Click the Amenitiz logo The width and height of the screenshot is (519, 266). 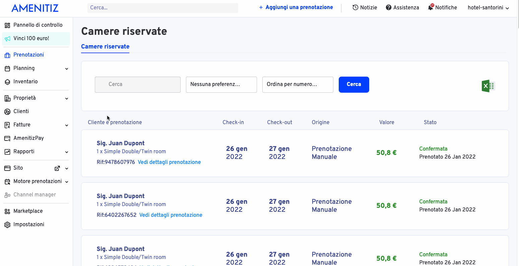point(35,8)
